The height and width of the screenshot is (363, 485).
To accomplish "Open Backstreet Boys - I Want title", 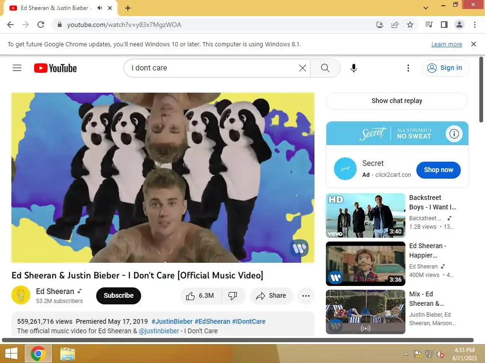I will pyautogui.click(x=432, y=202).
